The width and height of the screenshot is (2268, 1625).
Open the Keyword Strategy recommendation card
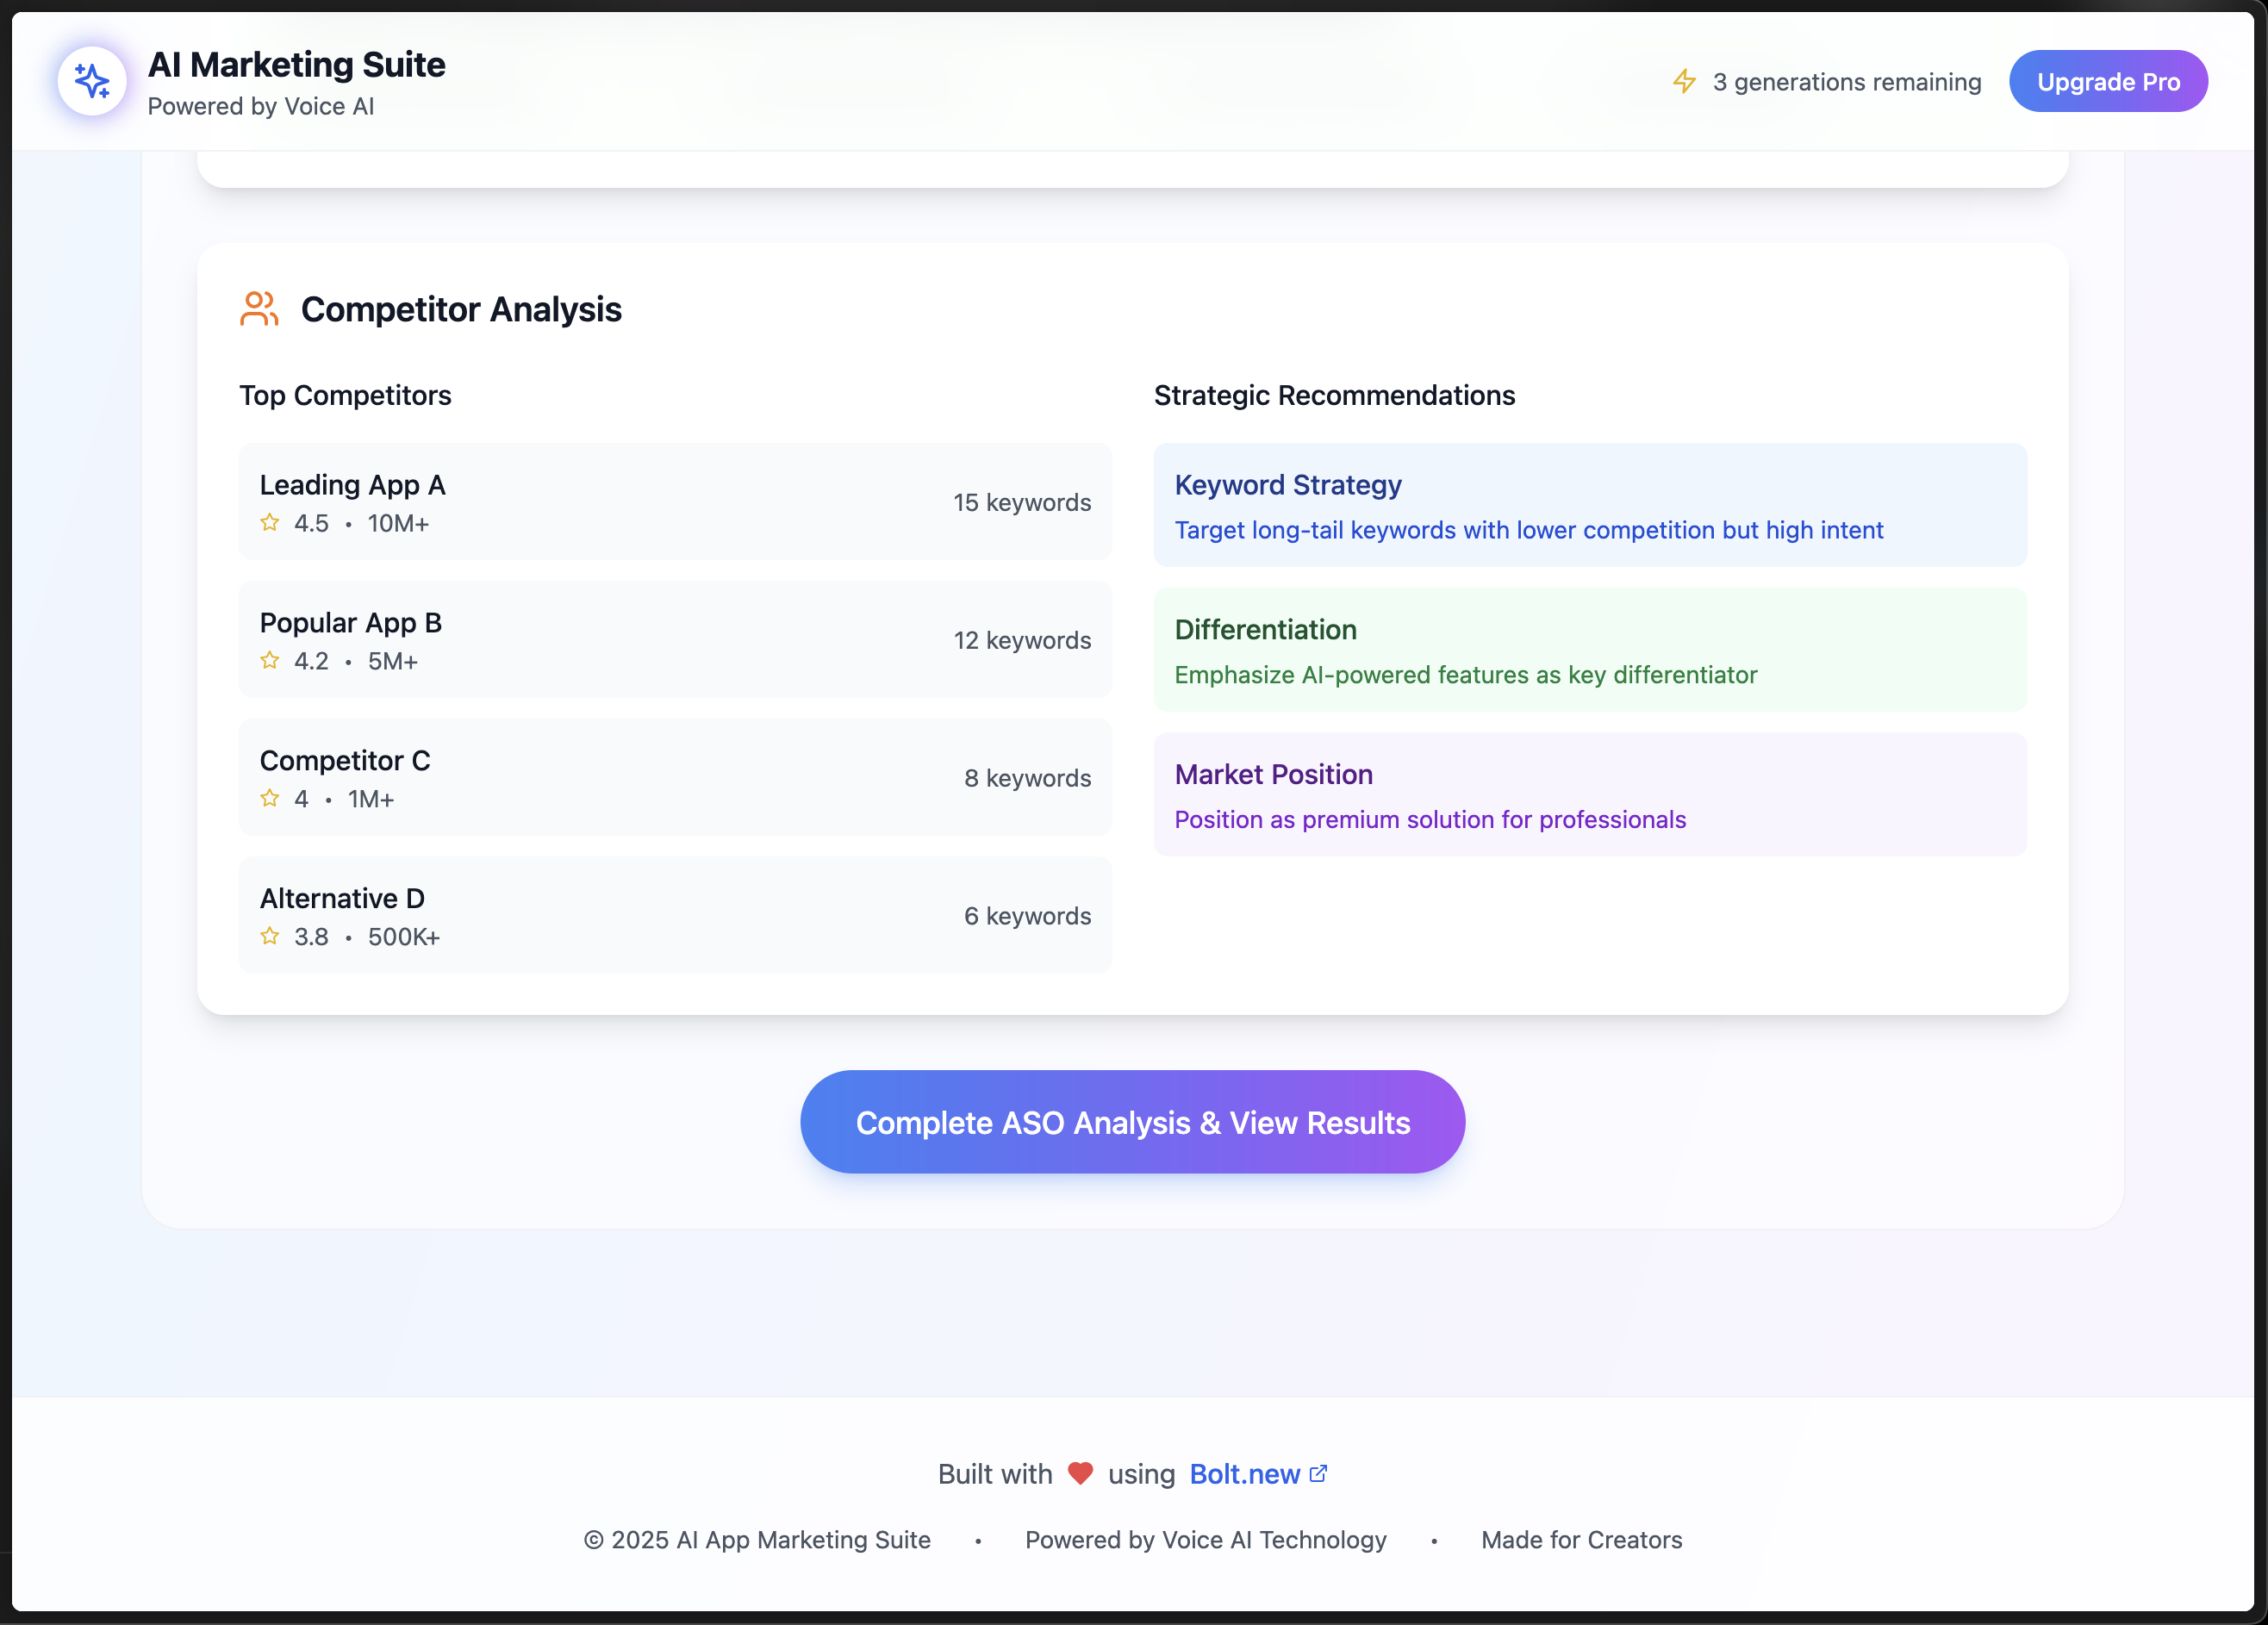pos(1590,505)
